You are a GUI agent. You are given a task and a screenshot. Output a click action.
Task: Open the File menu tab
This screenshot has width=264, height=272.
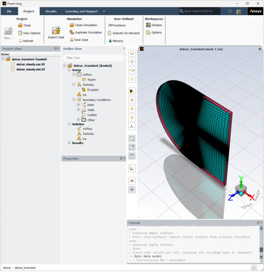tap(9, 11)
